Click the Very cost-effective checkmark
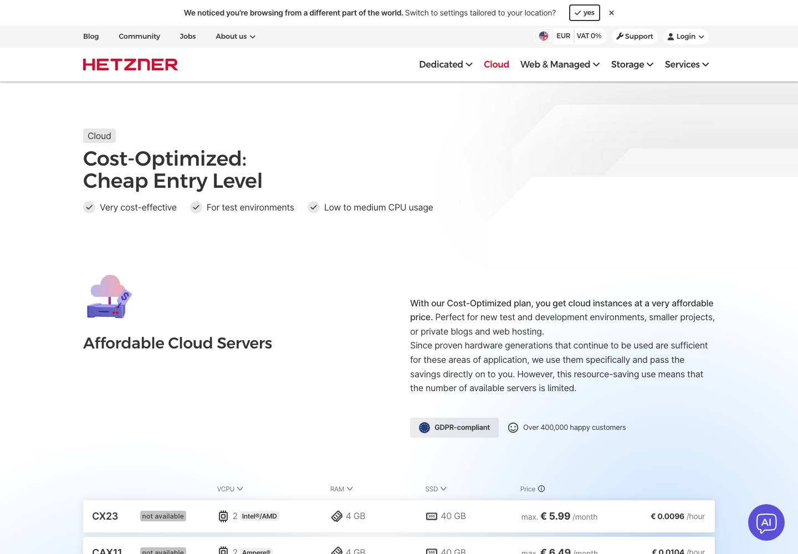The height and width of the screenshot is (554, 798). pos(89,207)
